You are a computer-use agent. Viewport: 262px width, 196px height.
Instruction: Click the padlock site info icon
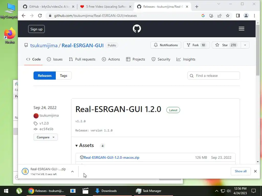pos(50,16)
